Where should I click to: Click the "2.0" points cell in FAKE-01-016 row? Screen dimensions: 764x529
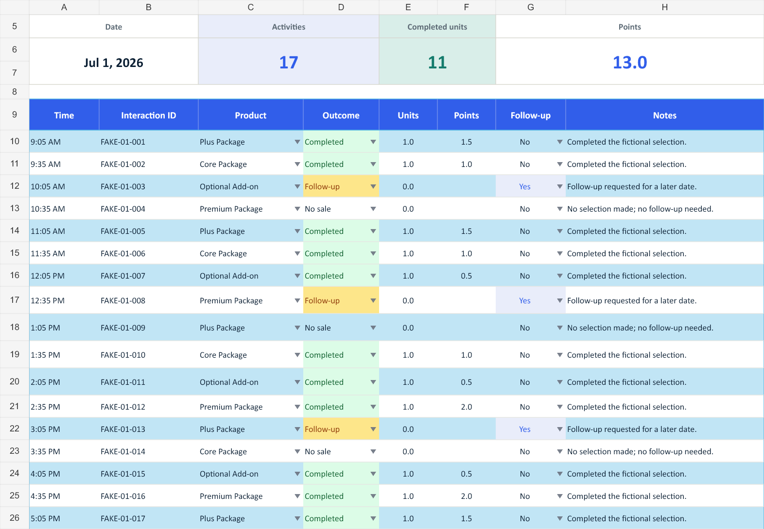point(467,496)
